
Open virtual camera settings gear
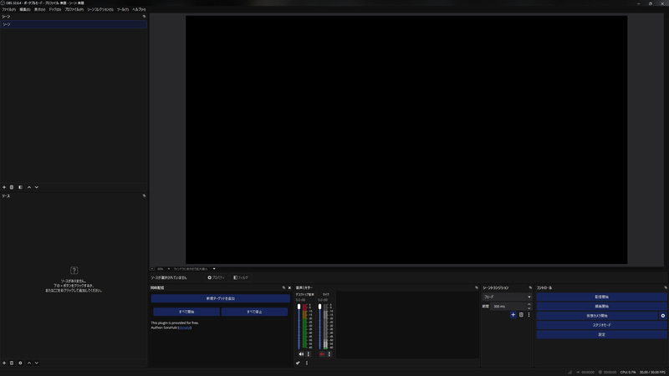[x=663, y=316]
